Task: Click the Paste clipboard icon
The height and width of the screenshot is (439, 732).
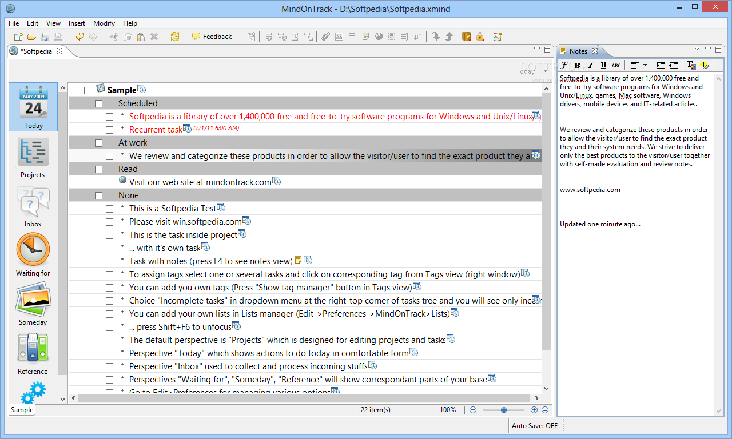Action: click(x=141, y=37)
